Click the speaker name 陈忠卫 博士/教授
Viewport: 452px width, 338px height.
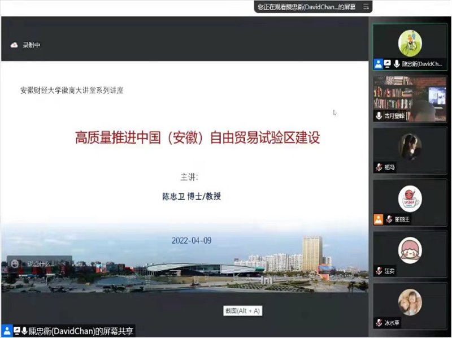click(192, 196)
